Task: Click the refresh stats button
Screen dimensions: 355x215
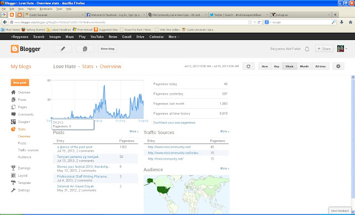Action: click(x=248, y=66)
